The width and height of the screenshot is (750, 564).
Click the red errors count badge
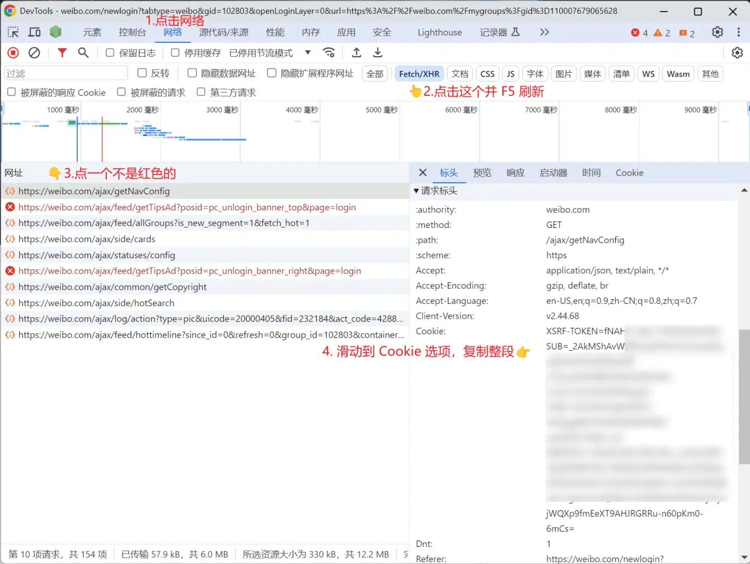tap(639, 33)
